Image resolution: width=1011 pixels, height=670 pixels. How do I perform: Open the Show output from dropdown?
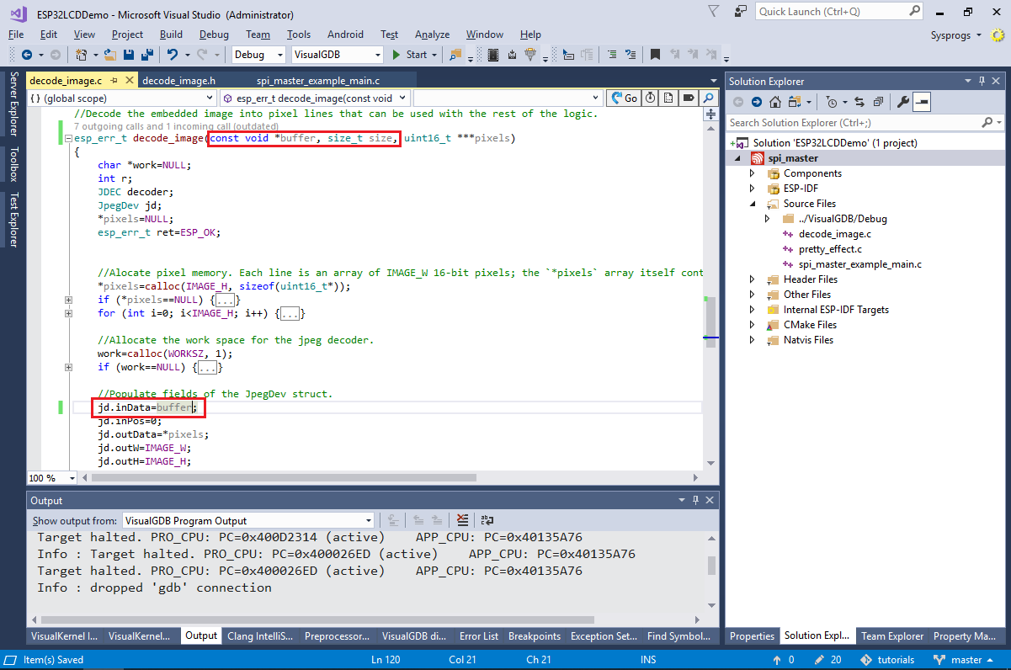[x=247, y=520]
